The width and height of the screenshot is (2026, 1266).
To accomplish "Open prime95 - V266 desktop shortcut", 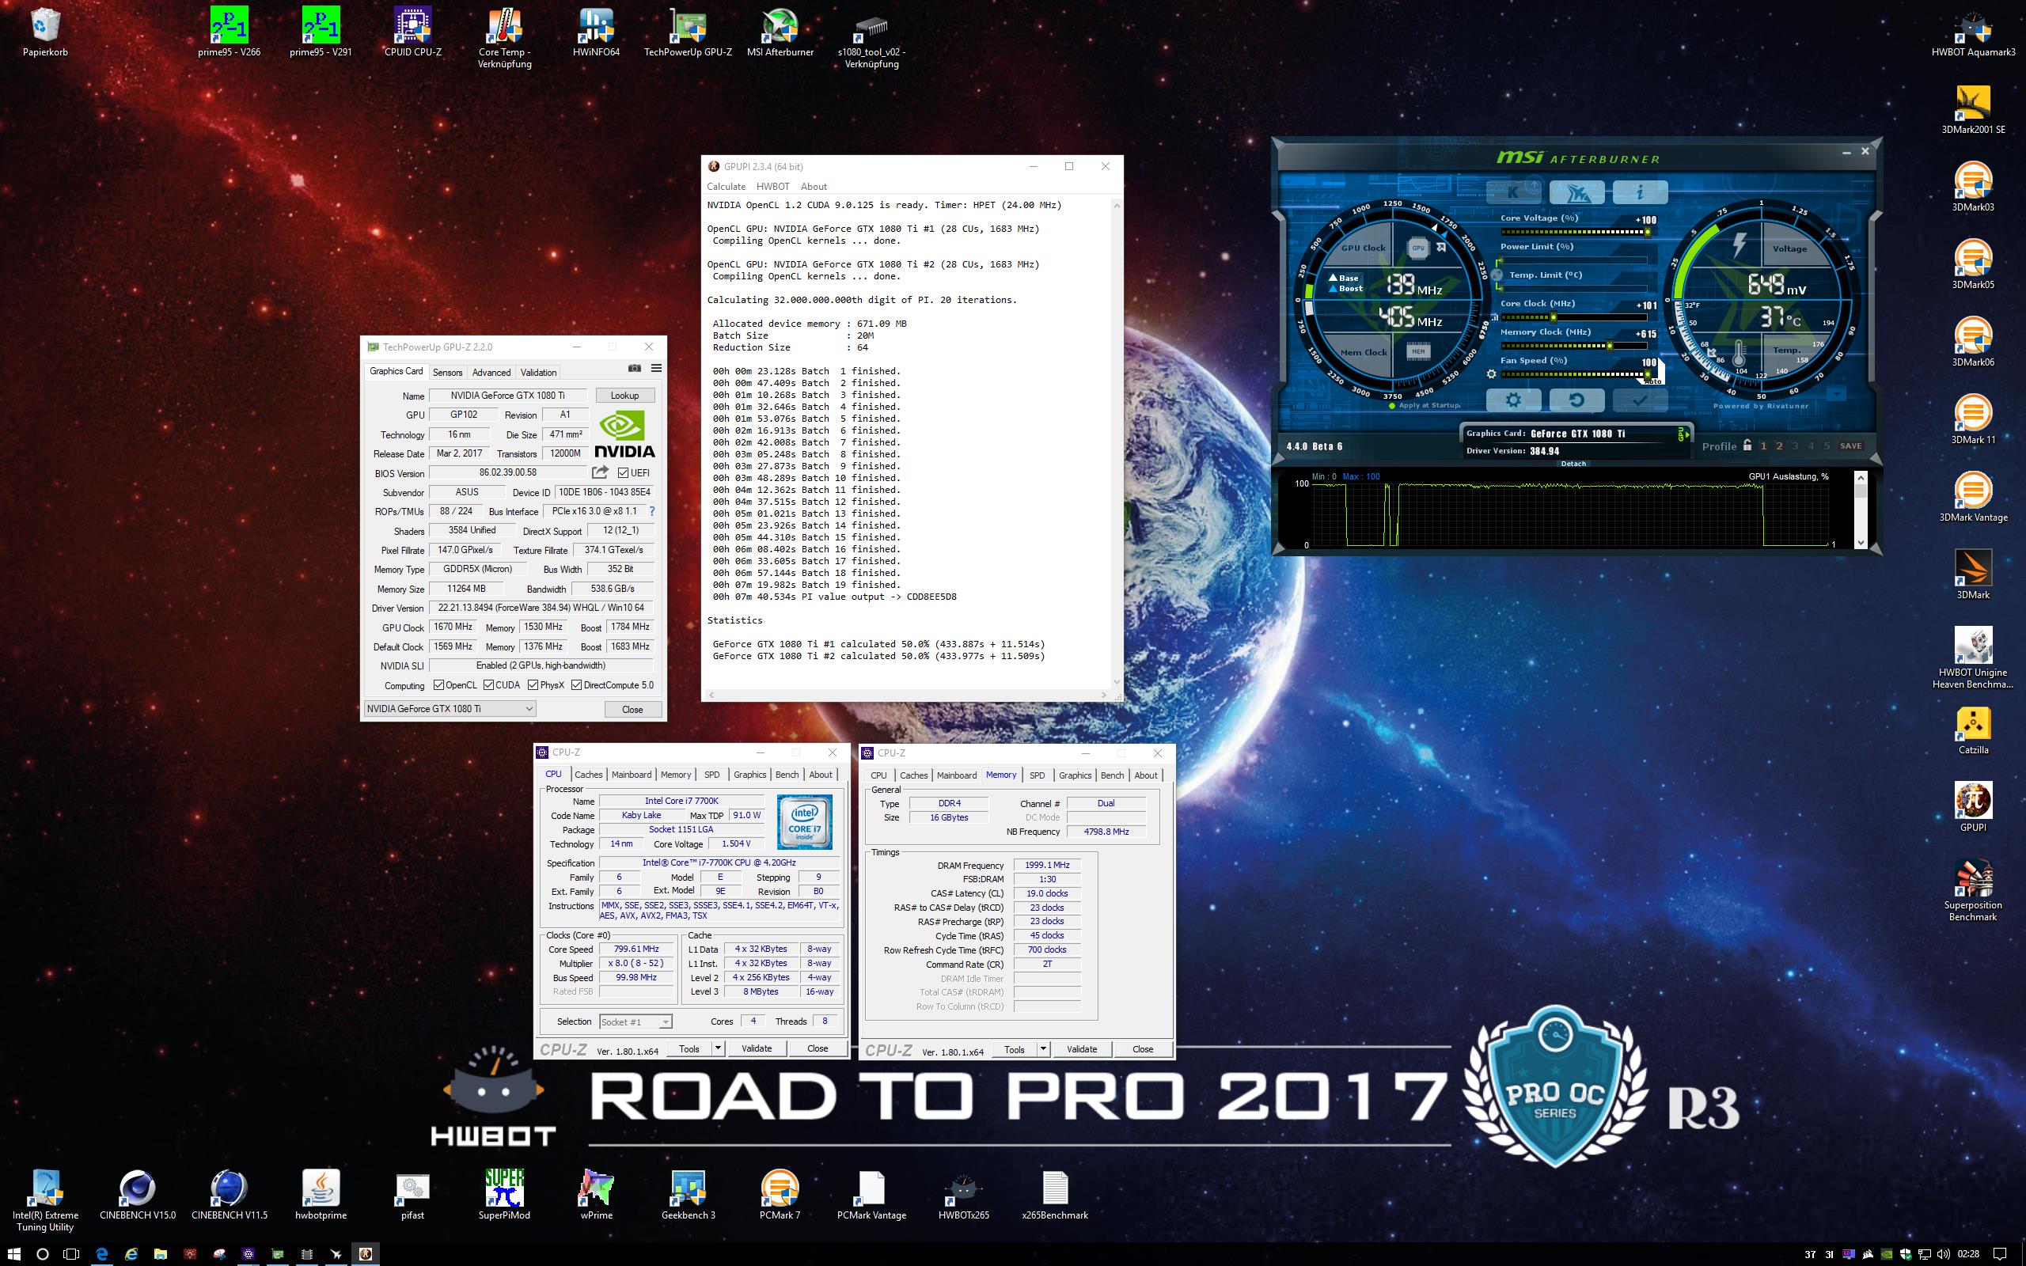I will pos(230,33).
